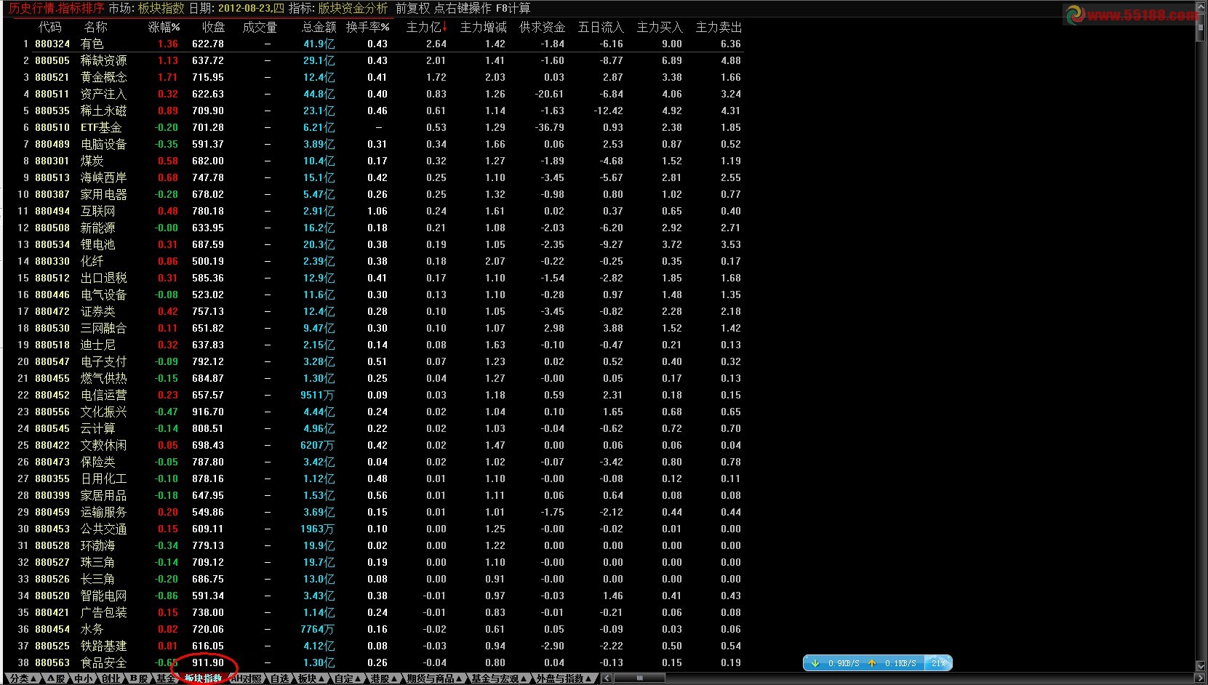Expand the 基金与宏观 tab dropdown

click(498, 678)
